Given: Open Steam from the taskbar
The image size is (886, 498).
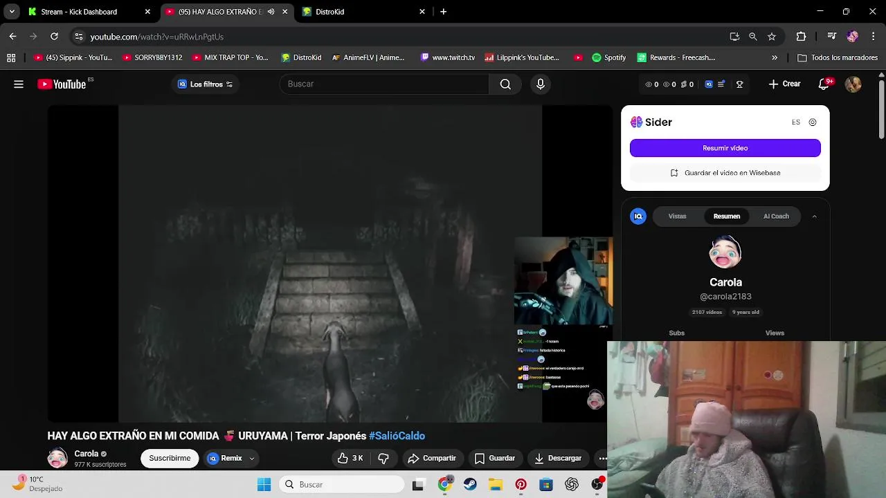Looking at the screenshot, I should 470,485.
